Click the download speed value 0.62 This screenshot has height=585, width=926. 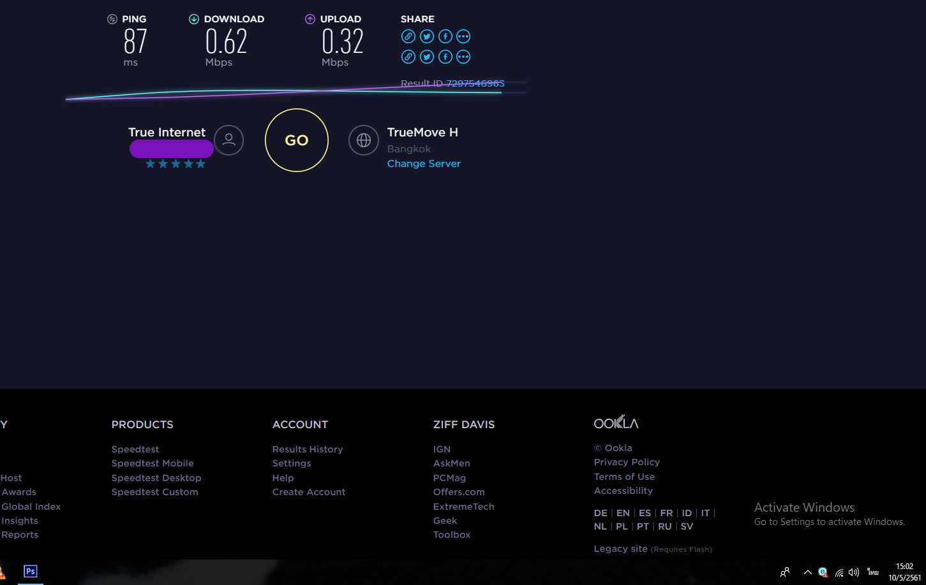[x=226, y=42]
